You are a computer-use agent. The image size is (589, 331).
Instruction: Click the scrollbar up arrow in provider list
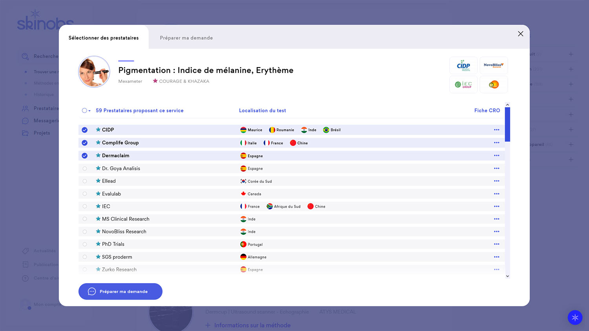tap(507, 105)
